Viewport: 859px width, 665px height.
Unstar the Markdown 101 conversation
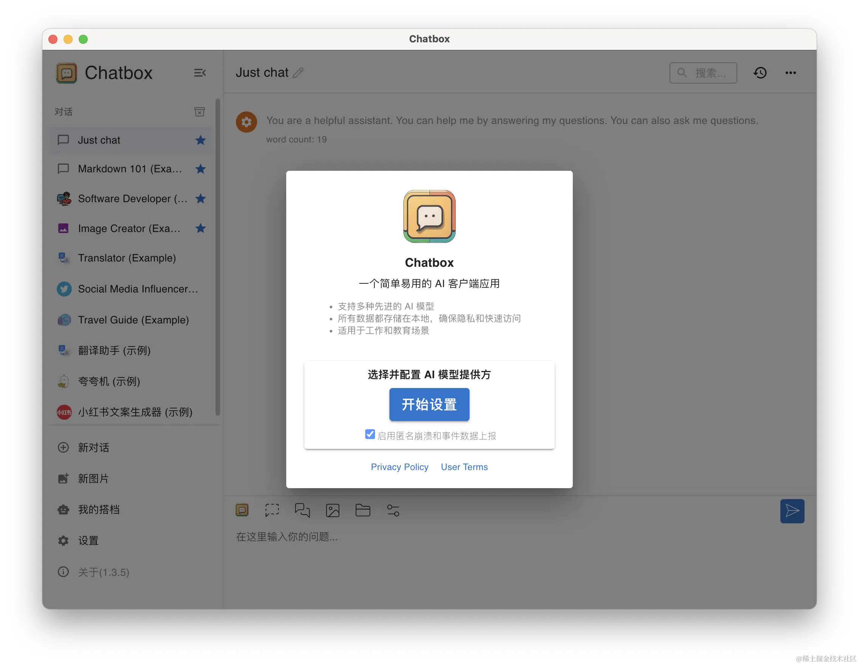tap(201, 169)
